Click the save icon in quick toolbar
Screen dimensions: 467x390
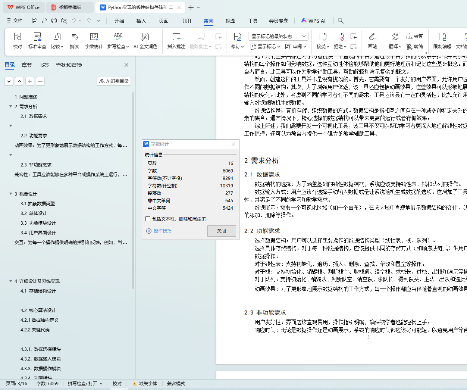click(35, 21)
